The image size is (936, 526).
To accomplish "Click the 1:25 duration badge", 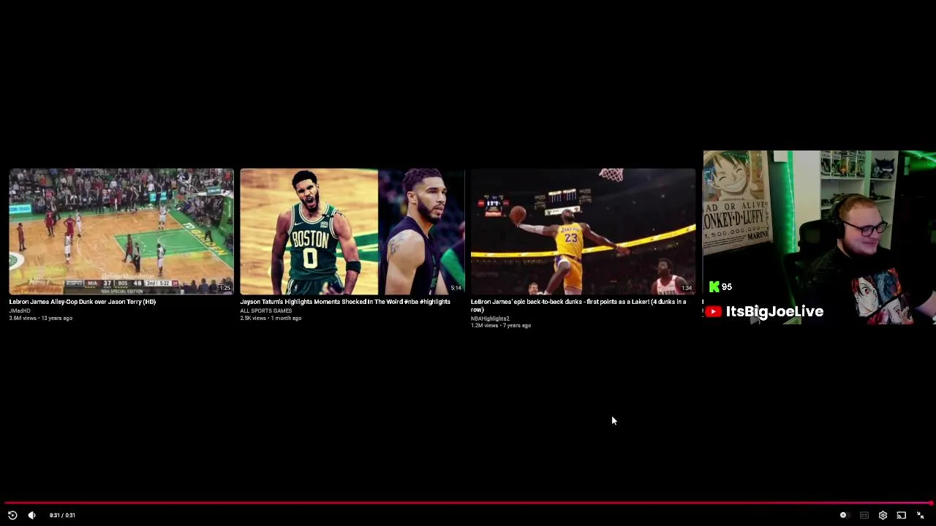I will click(x=225, y=288).
